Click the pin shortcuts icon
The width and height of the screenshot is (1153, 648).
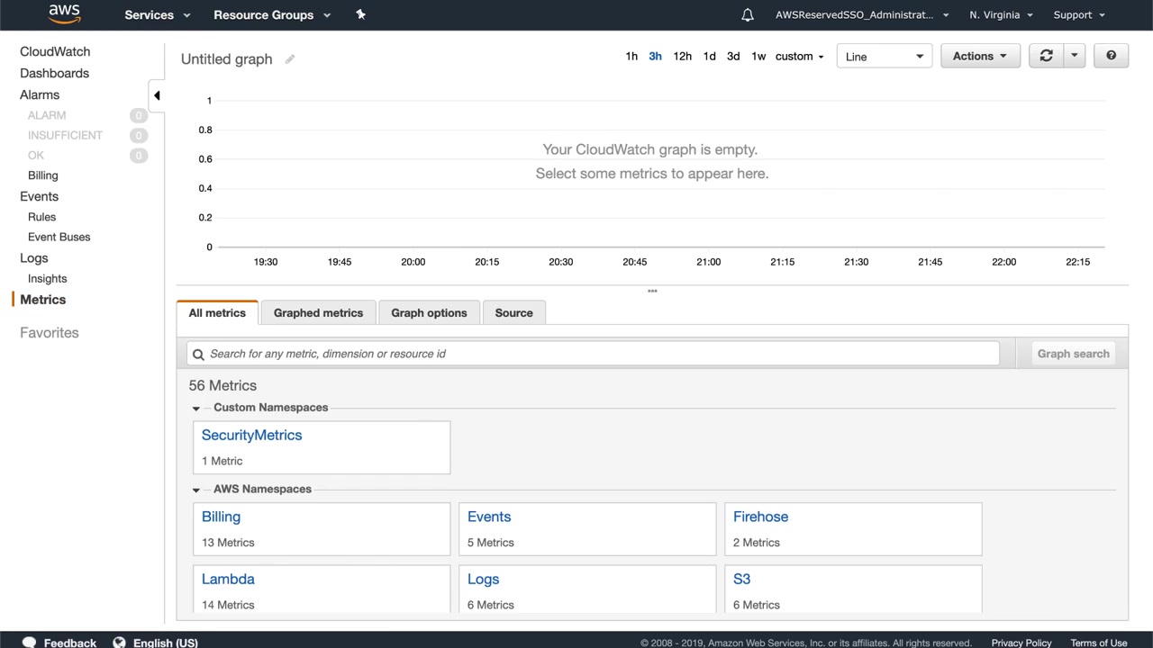click(360, 14)
